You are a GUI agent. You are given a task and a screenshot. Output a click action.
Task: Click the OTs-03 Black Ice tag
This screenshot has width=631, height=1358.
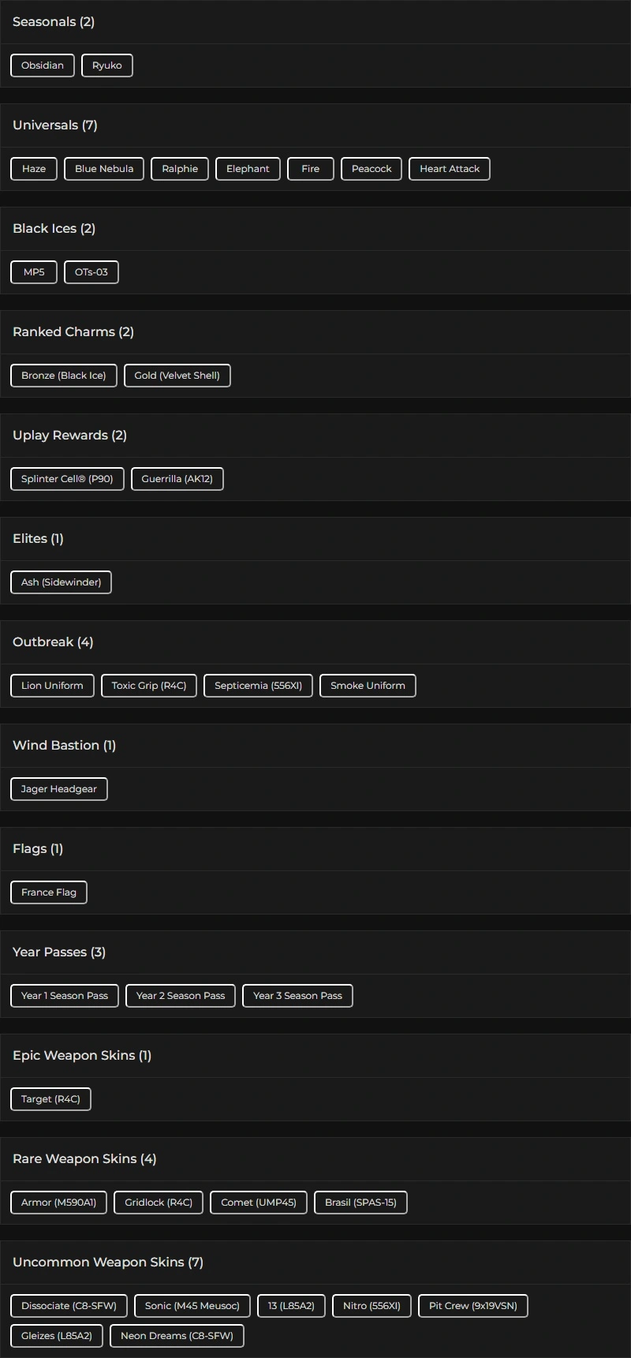pyautogui.click(x=91, y=272)
